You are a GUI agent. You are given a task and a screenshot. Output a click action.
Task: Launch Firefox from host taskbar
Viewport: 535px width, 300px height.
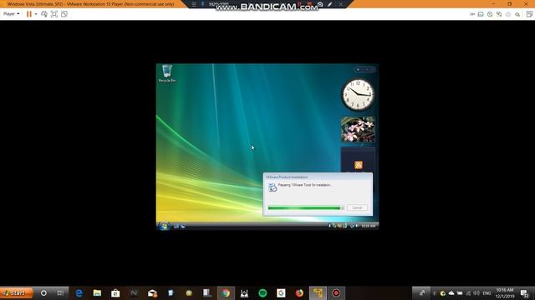(x=299, y=292)
